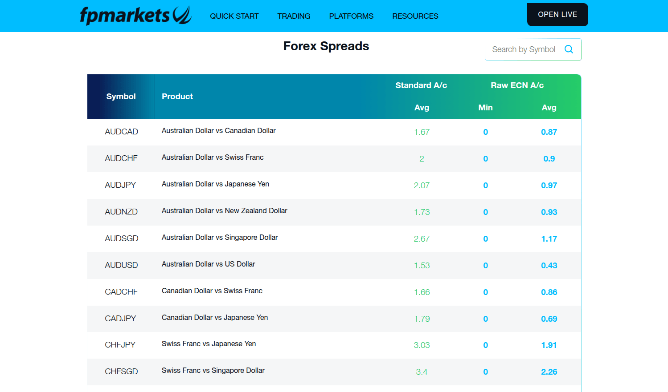Click the 0.9 Raw ECN average
The image size is (668, 392).
tap(549, 159)
